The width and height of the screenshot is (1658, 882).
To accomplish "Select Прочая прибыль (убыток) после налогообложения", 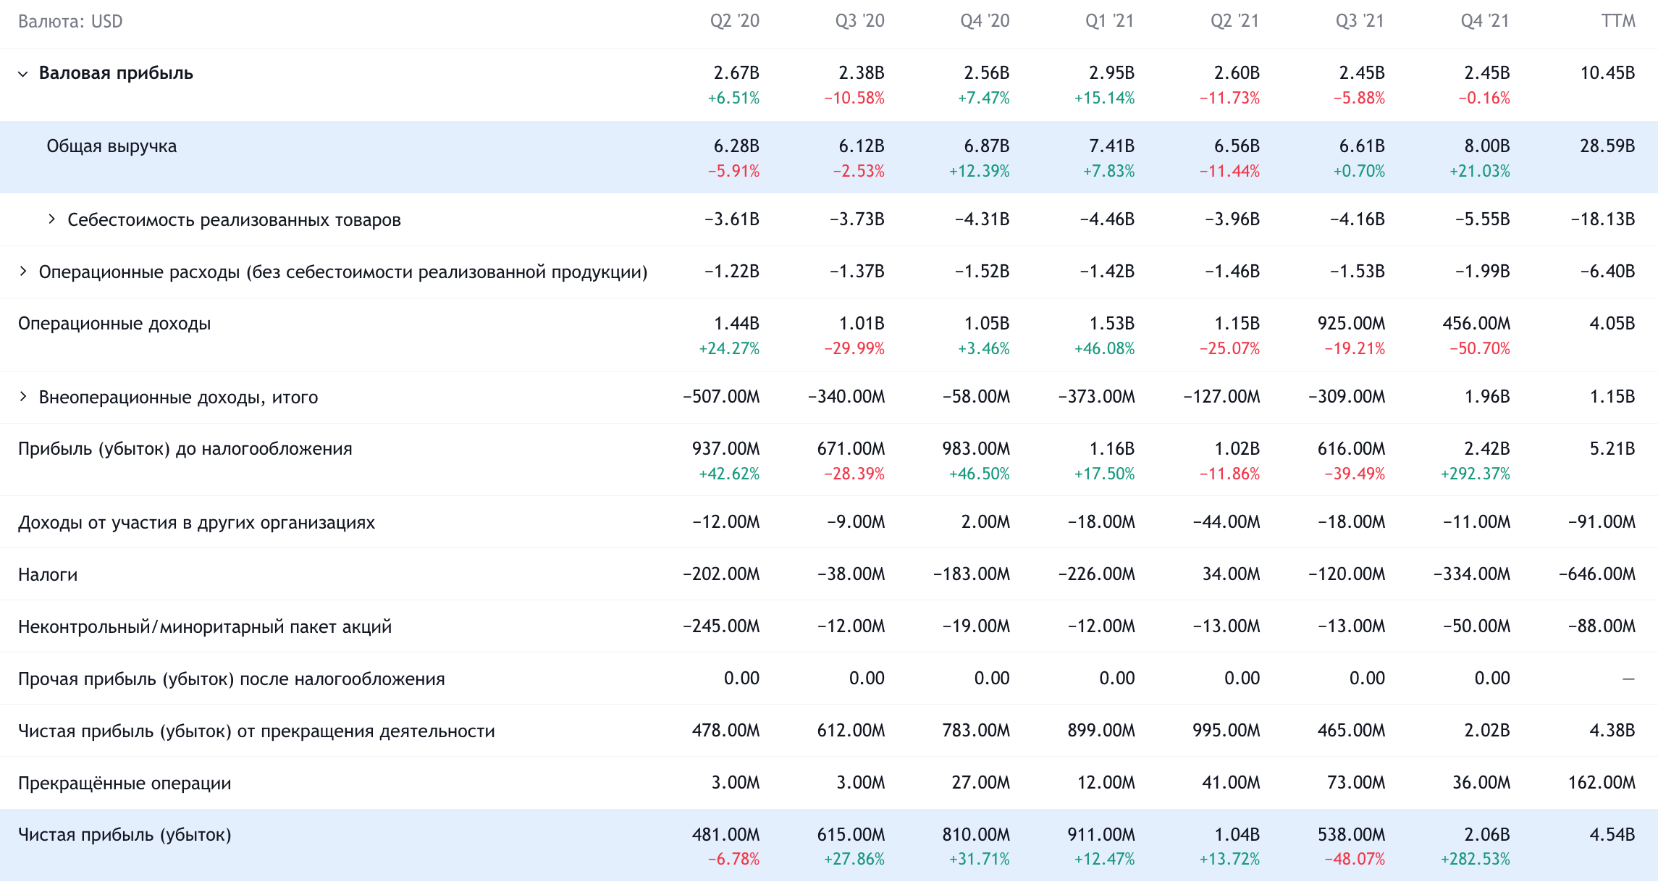I will (x=232, y=679).
